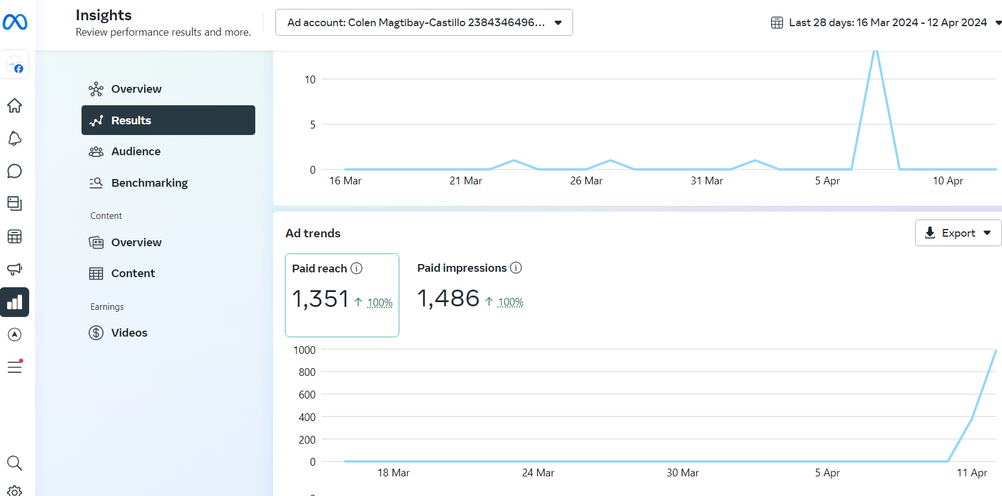1002x496 pixels.
Task: Open the Benchmarking menu item
Action: tap(168, 183)
